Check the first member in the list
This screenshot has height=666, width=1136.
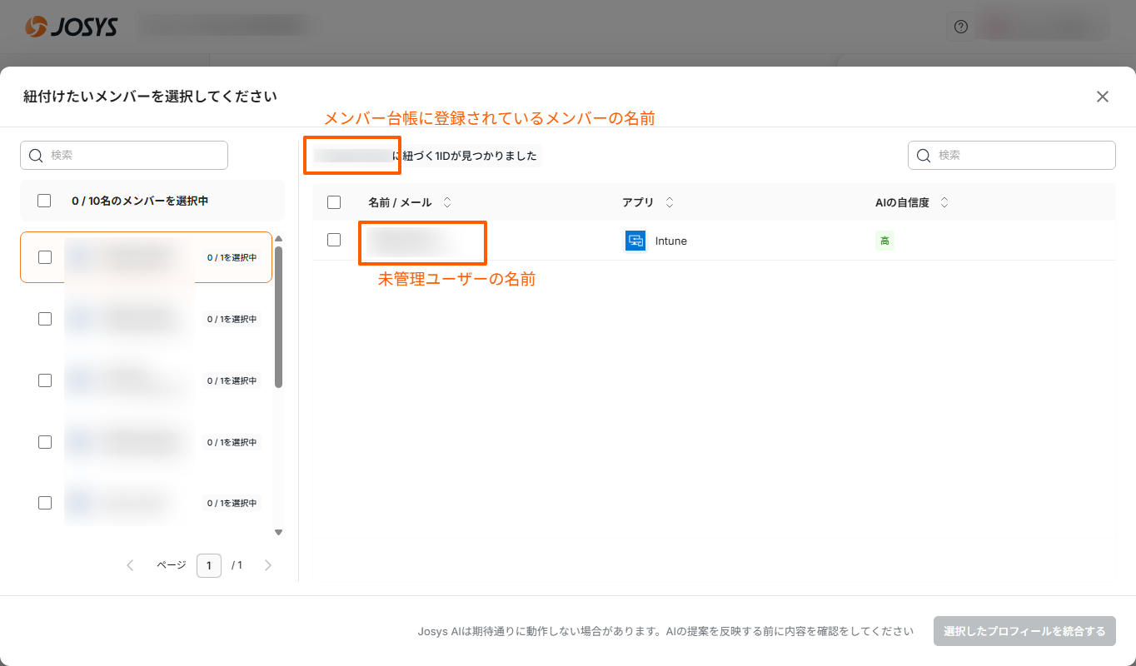click(x=45, y=257)
